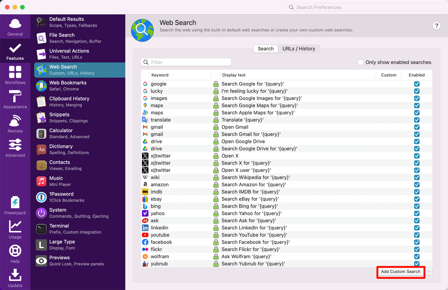Open Advanced settings sliders icon
The image size is (448, 290).
point(15,147)
